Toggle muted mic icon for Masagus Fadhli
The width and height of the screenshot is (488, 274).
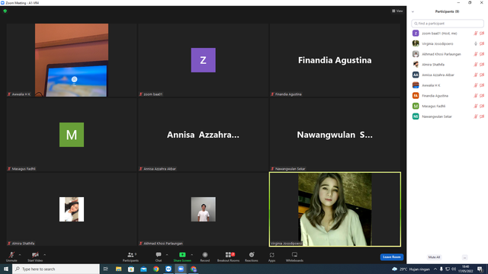tap(476, 106)
